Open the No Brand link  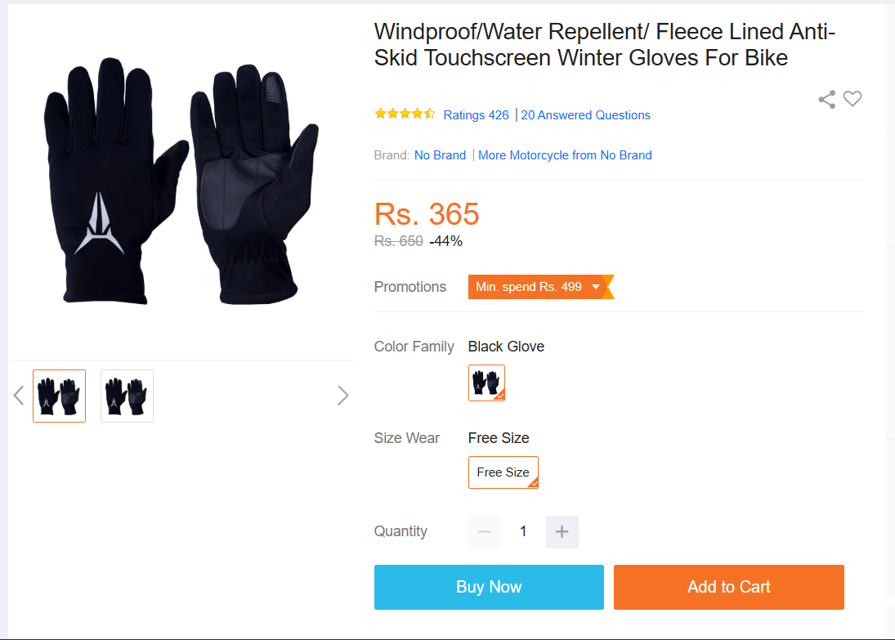(x=440, y=155)
